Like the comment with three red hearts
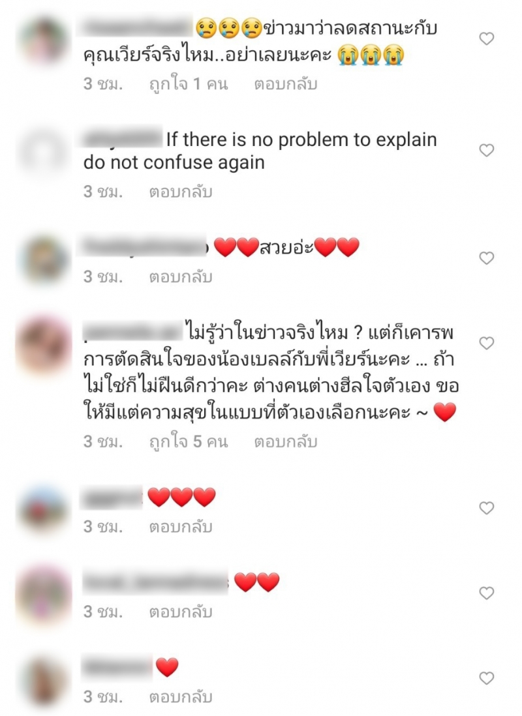This screenshot has height=716, width=522. (486, 508)
